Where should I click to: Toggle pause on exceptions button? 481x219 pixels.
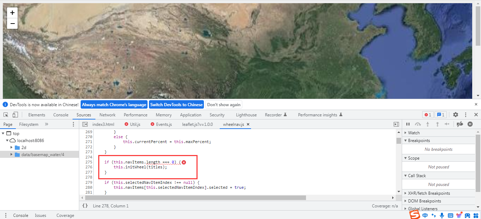click(x=470, y=124)
